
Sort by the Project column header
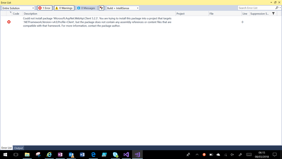point(192,14)
